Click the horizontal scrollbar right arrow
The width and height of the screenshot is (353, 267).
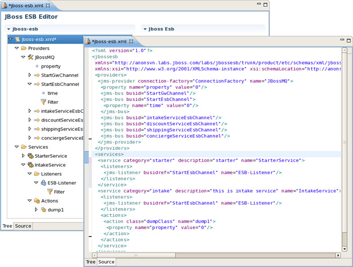click(338, 255)
